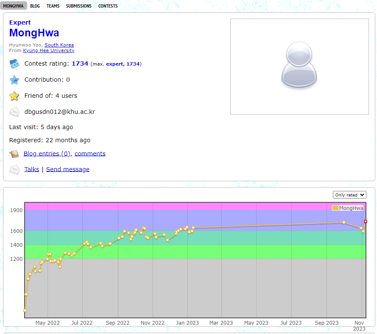377x334 pixels.
Task: Click the Sep 2023 x-axis label
Action: 327,323
